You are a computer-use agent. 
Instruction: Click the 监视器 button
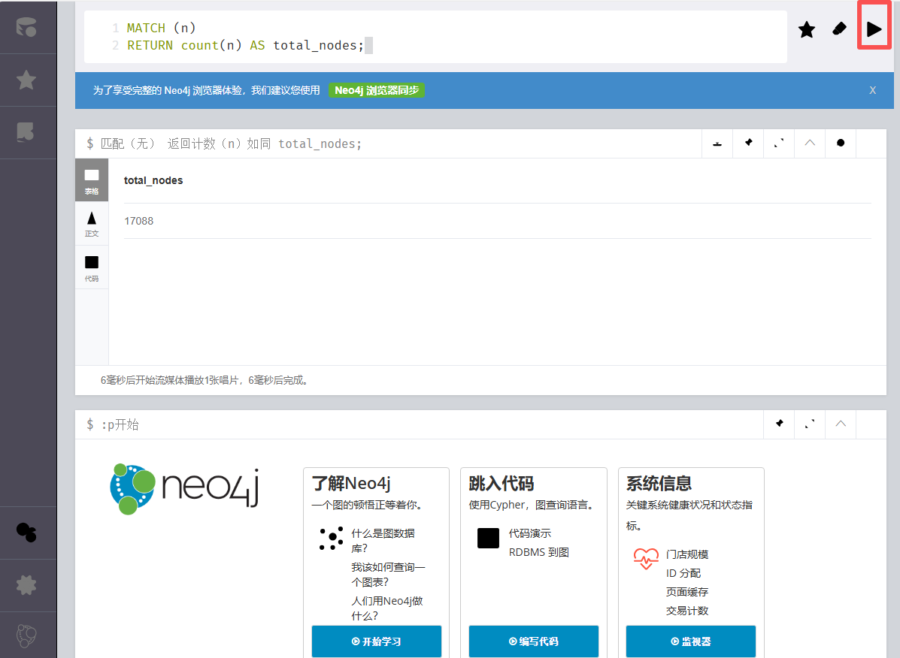click(691, 641)
